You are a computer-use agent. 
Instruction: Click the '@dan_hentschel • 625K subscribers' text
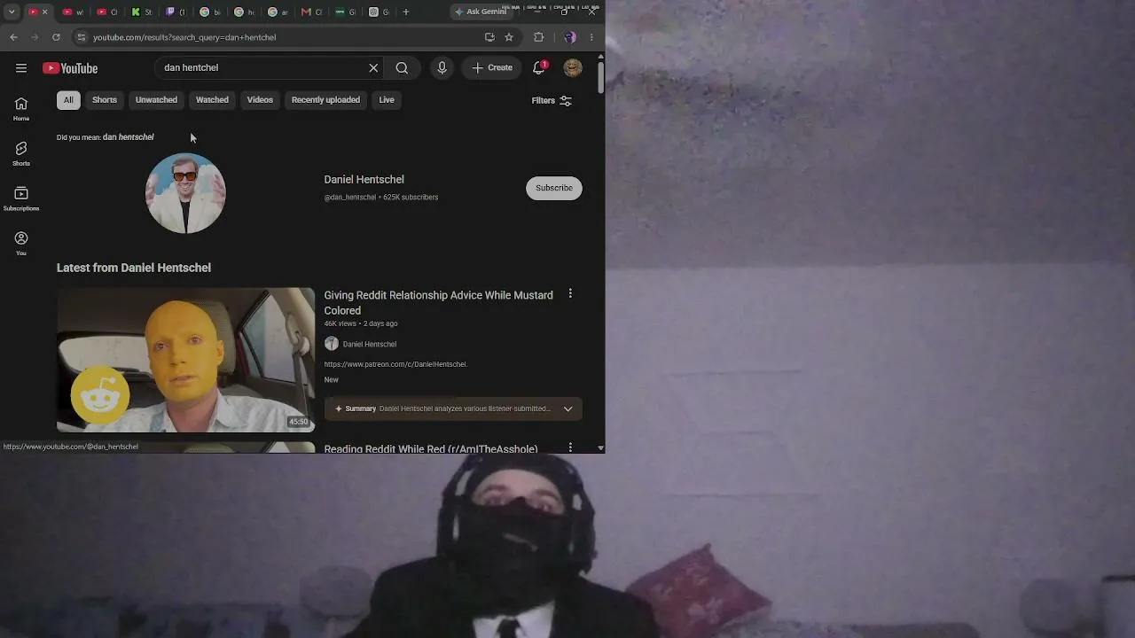[x=381, y=198]
